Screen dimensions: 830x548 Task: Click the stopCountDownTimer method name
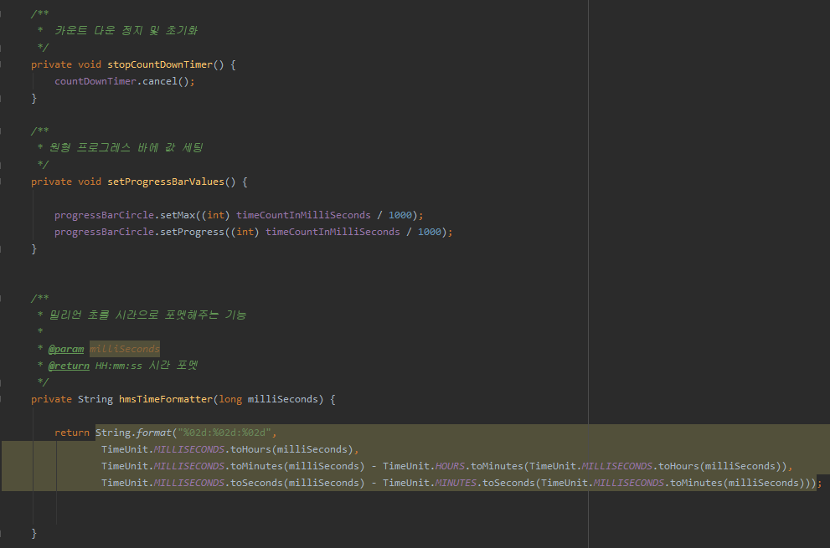(x=160, y=64)
